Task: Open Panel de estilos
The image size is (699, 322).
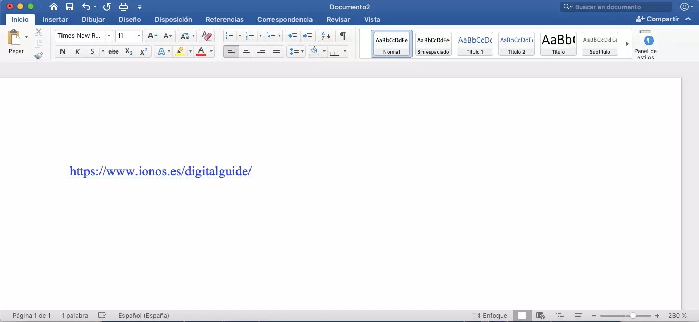Action: tap(645, 45)
